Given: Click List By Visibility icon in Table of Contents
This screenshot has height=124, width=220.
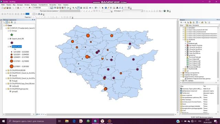Looking at the screenshot, I should (x=9, y=22).
